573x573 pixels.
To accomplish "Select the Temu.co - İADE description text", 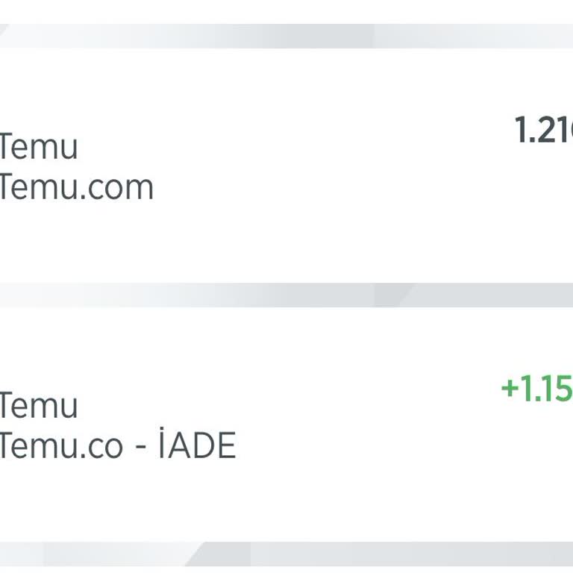I will [118, 446].
